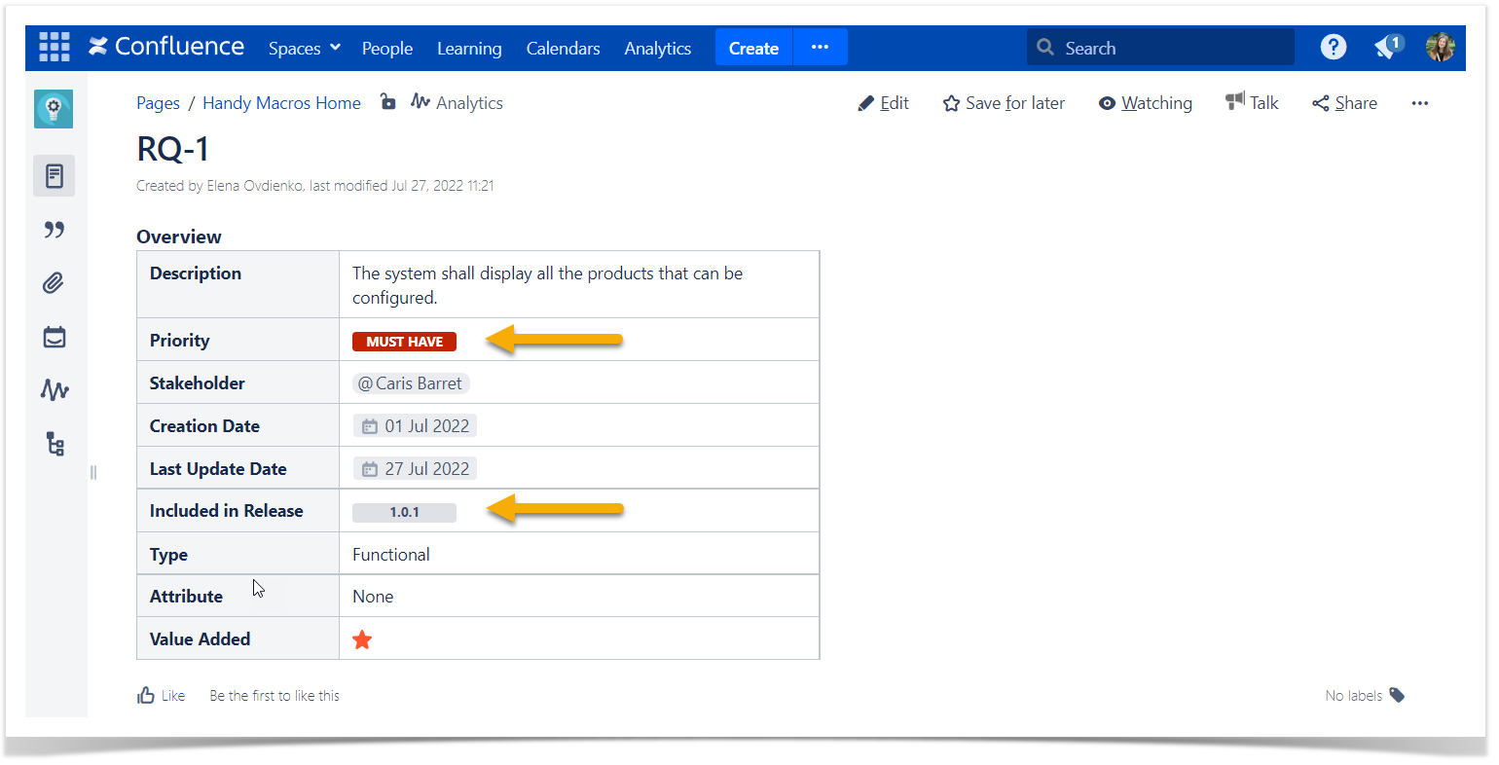This screenshot has height=765, width=1499.
Task: Open page tree icon in sidebar
Action: point(55,445)
